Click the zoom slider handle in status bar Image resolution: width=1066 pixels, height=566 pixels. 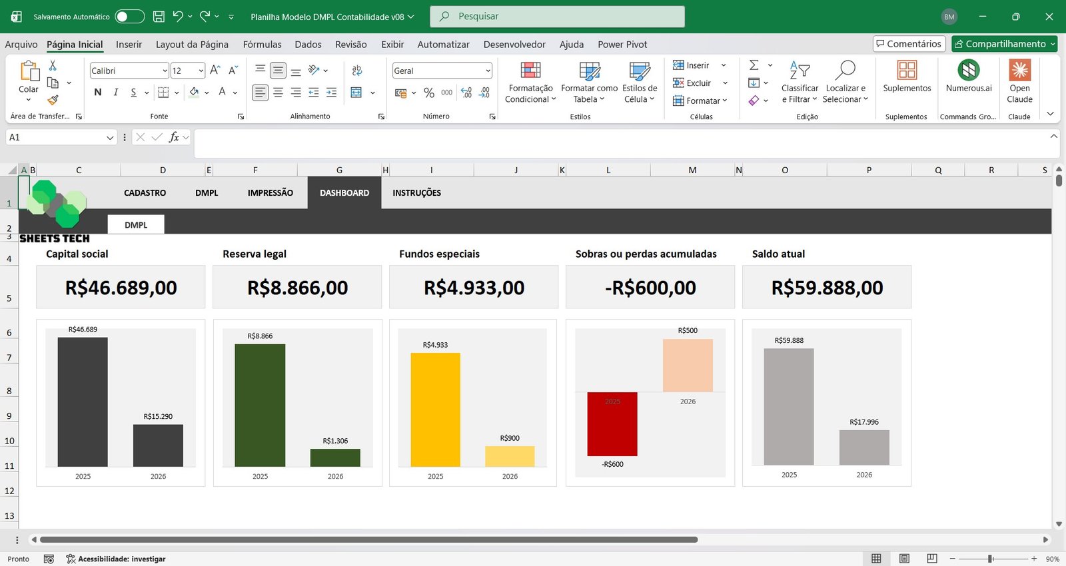(x=991, y=559)
